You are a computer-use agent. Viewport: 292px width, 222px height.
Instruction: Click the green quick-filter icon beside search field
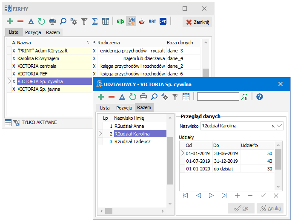click(x=245, y=97)
